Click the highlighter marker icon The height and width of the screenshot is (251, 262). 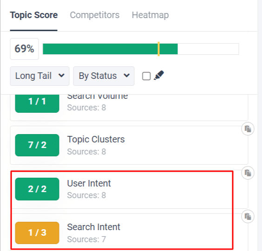pyautogui.click(x=159, y=75)
